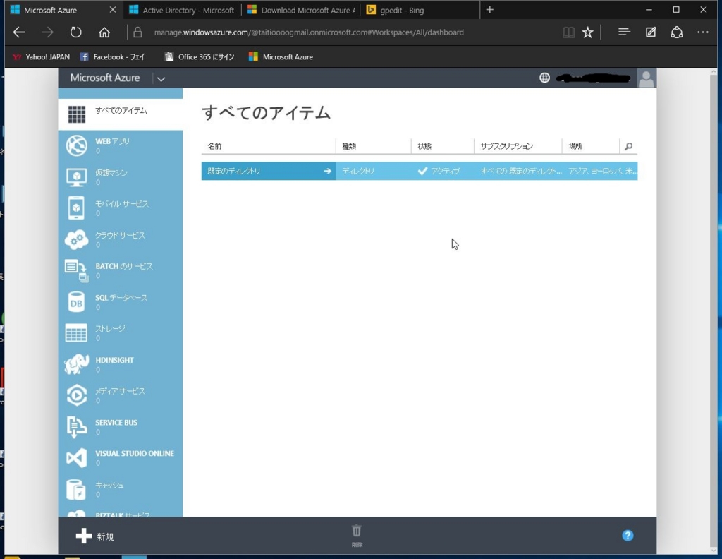Open the Facebook bookmark
This screenshot has height=559, width=722.
pos(112,56)
